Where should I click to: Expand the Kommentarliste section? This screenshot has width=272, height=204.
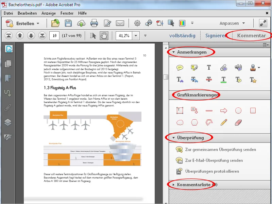[173, 185]
